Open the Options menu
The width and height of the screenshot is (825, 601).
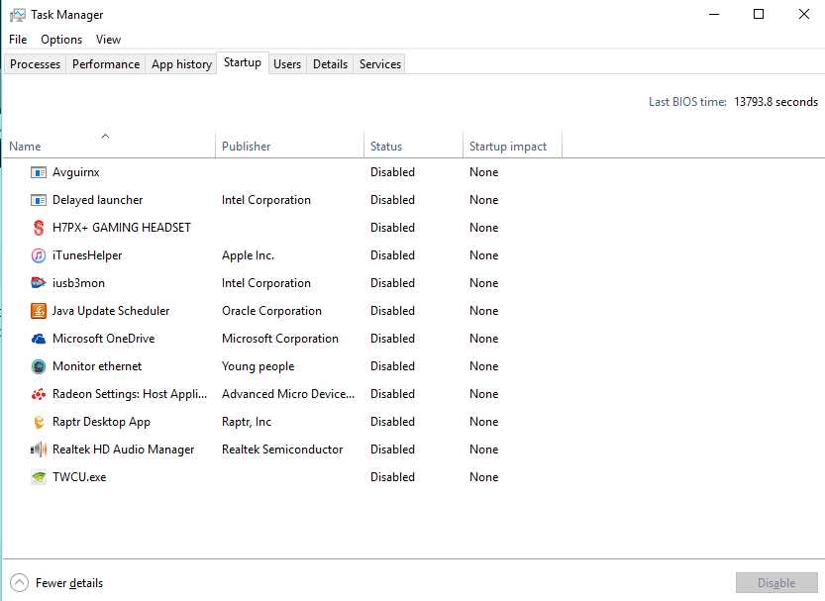(x=61, y=40)
